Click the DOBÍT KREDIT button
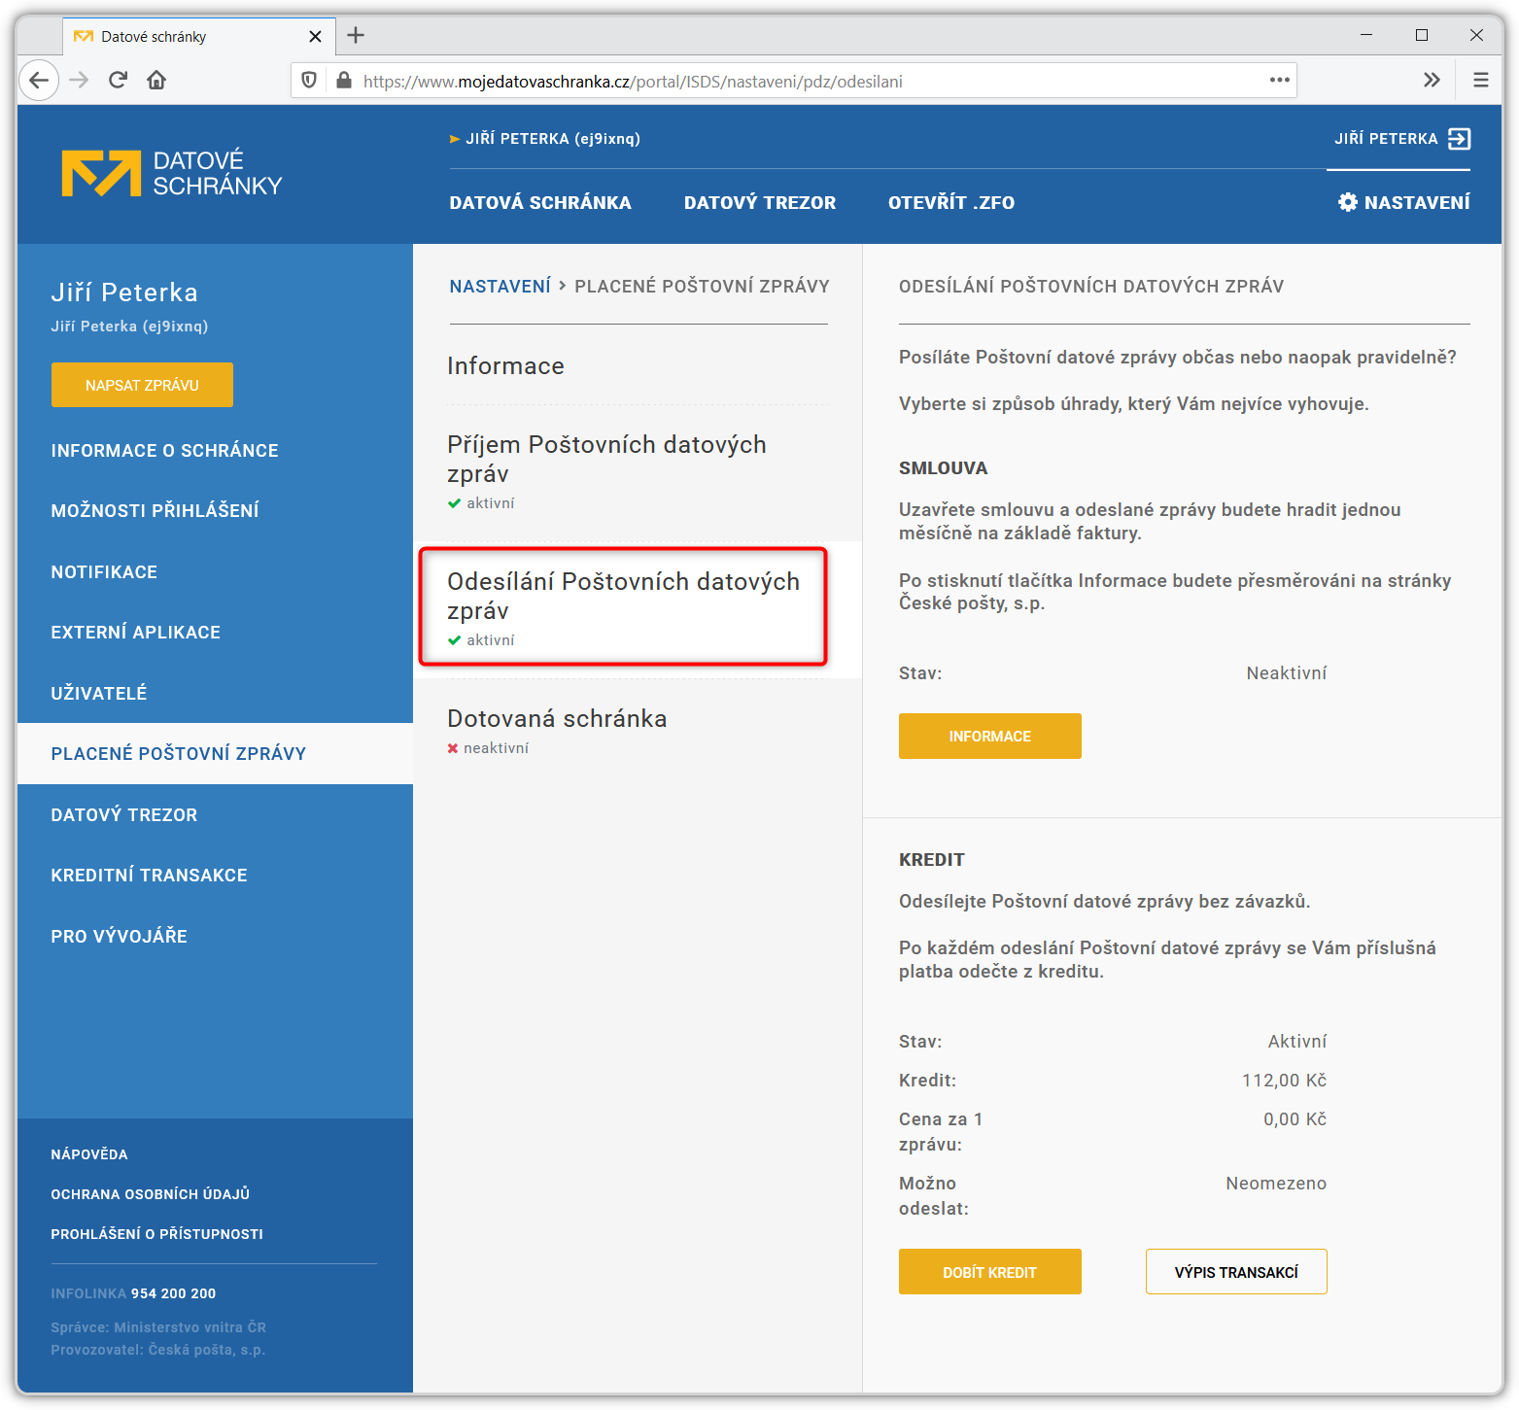 coord(989,1271)
